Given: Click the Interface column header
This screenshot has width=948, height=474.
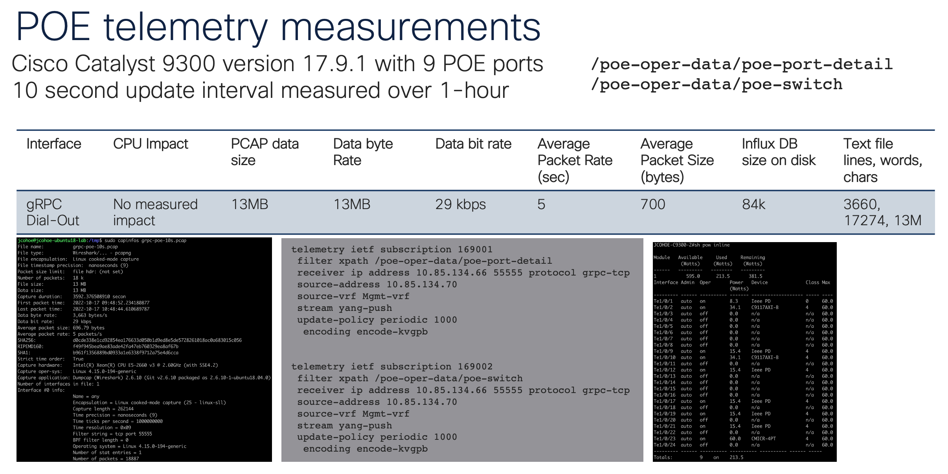Looking at the screenshot, I should coord(54,144).
